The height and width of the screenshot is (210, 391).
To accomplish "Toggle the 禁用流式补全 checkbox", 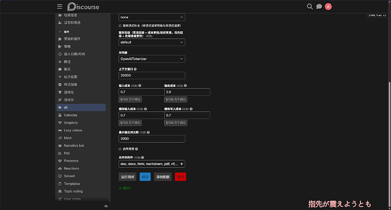I will click(x=120, y=26).
